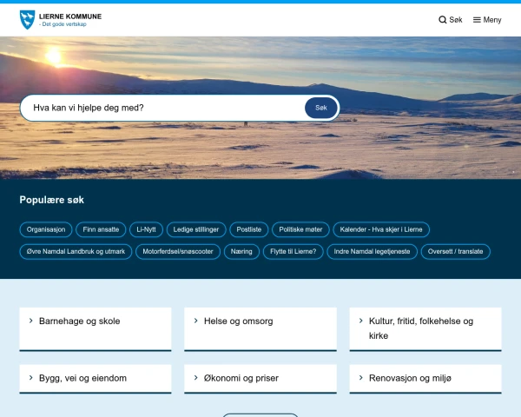Open Ledige stillinger tag

tap(197, 229)
